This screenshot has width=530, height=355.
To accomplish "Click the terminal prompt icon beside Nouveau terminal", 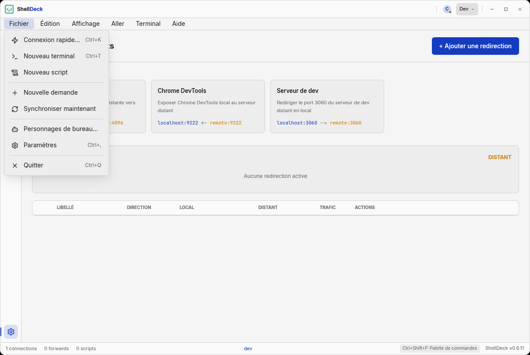I will pyautogui.click(x=15, y=56).
